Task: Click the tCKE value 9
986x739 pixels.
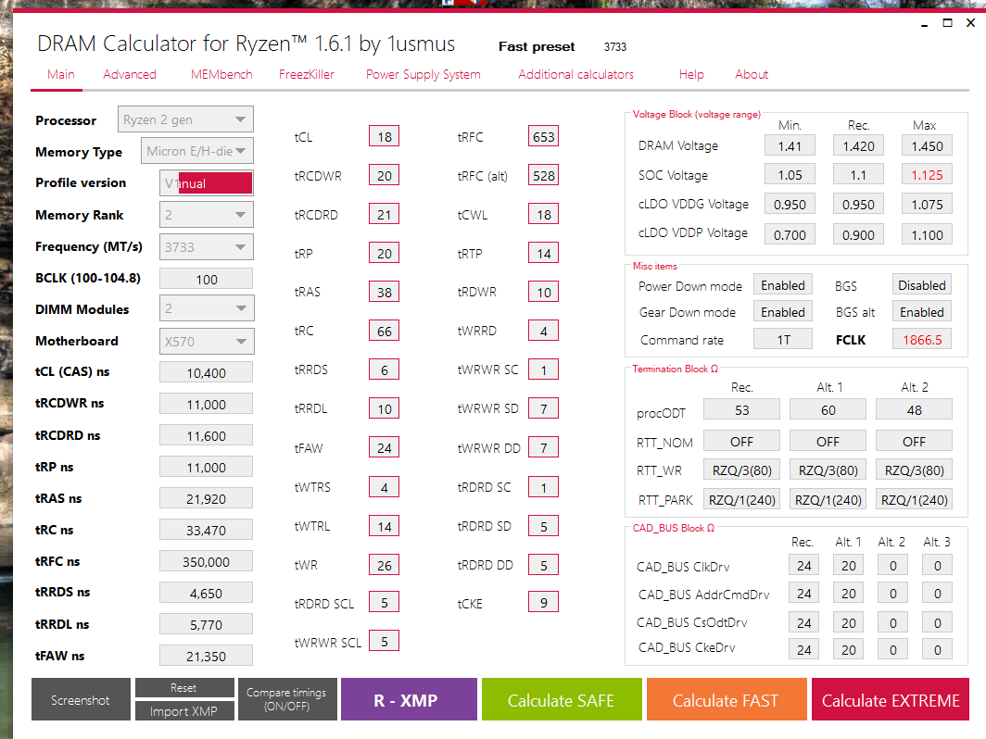Action: 543,603
